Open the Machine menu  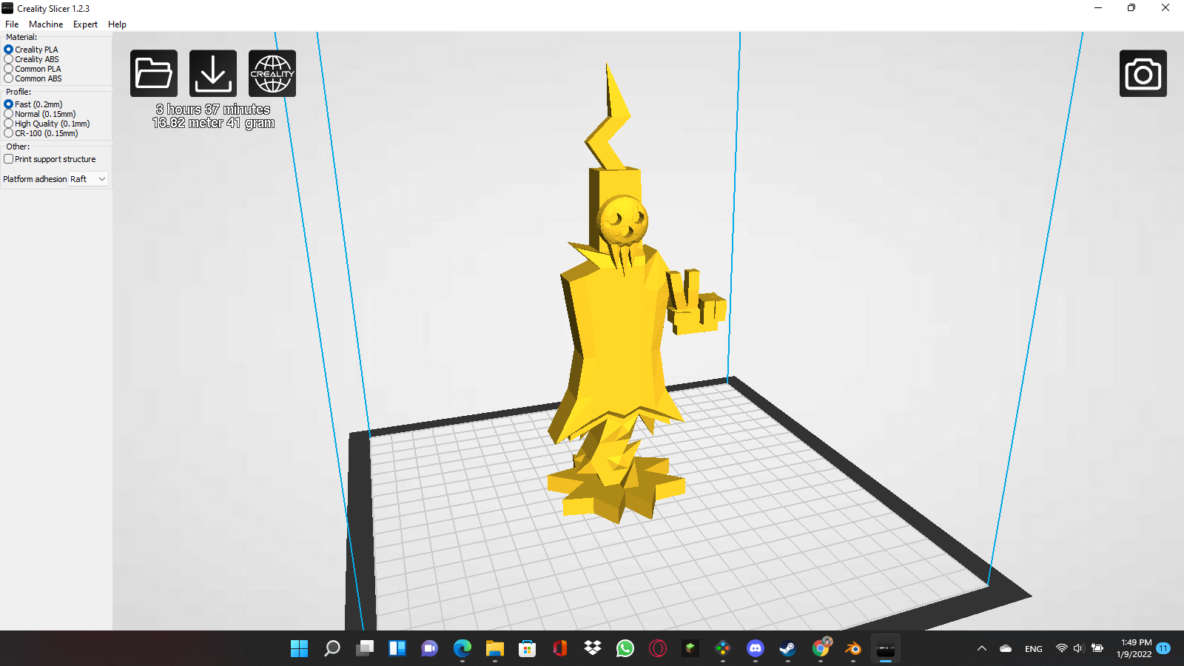[x=46, y=24]
